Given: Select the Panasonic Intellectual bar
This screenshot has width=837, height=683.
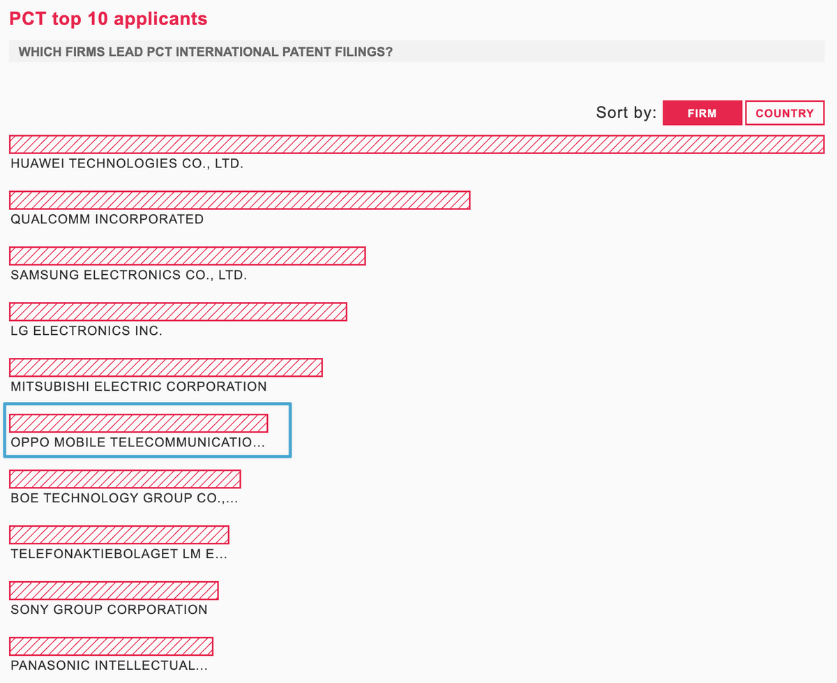Looking at the screenshot, I should [x=111, y=646].
